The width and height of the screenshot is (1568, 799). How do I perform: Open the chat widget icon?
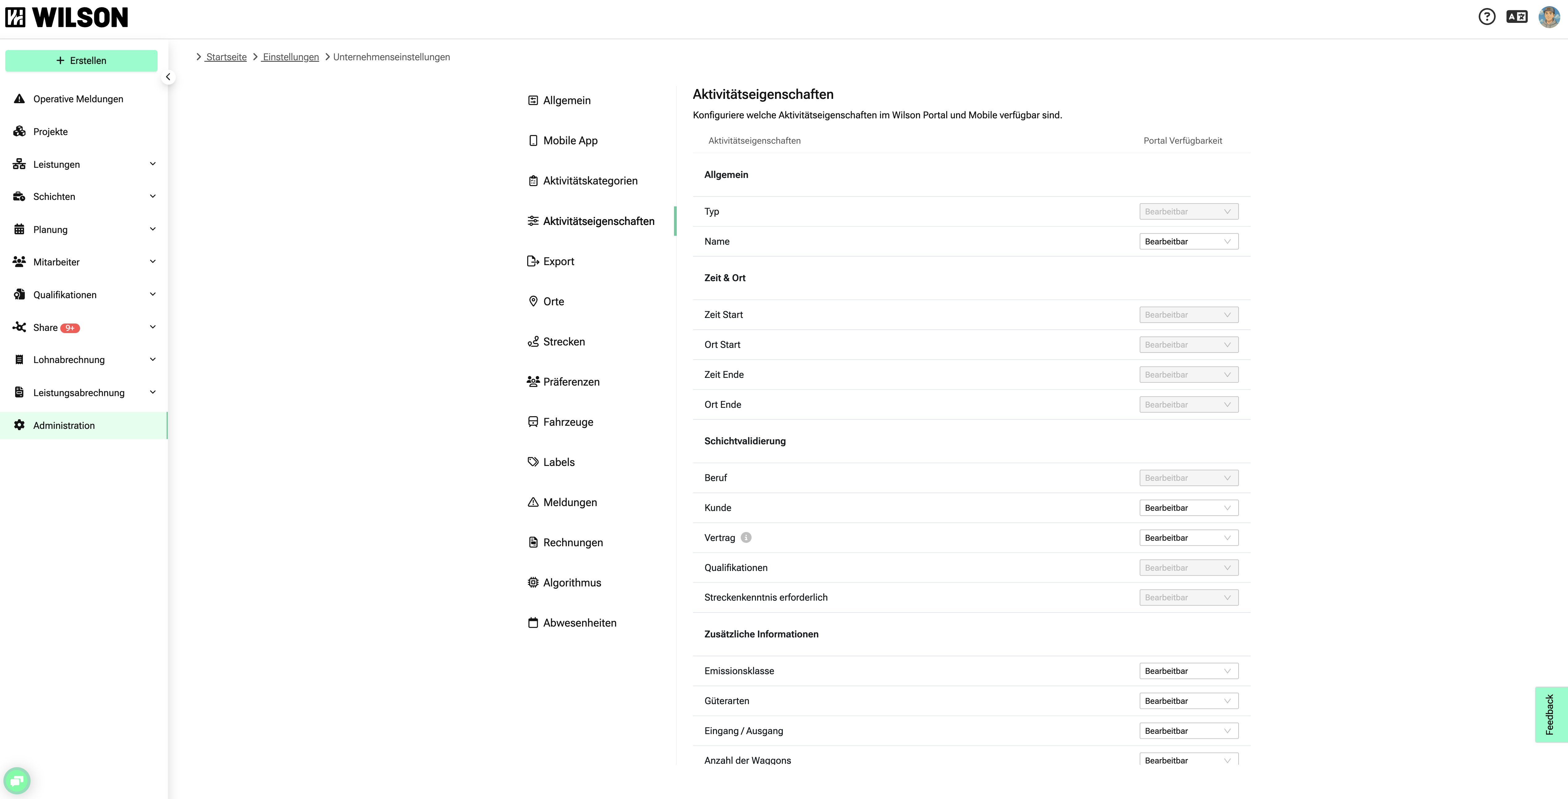17,780
